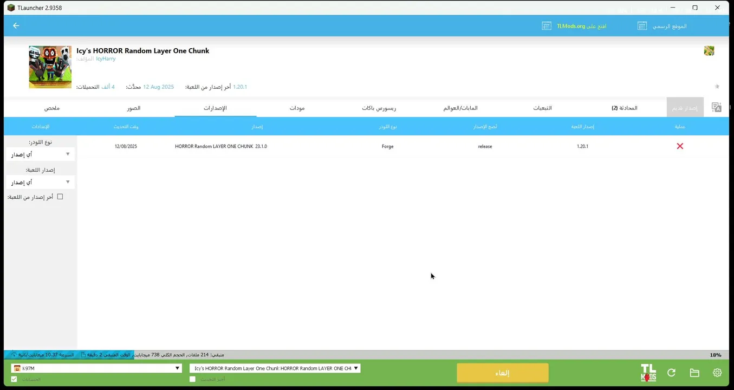
Task: Go back using the left arrow icon
Action: tap(16, 25)
